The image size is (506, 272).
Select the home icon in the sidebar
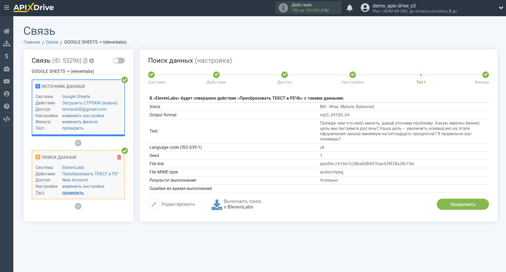(x=7, y=31)
